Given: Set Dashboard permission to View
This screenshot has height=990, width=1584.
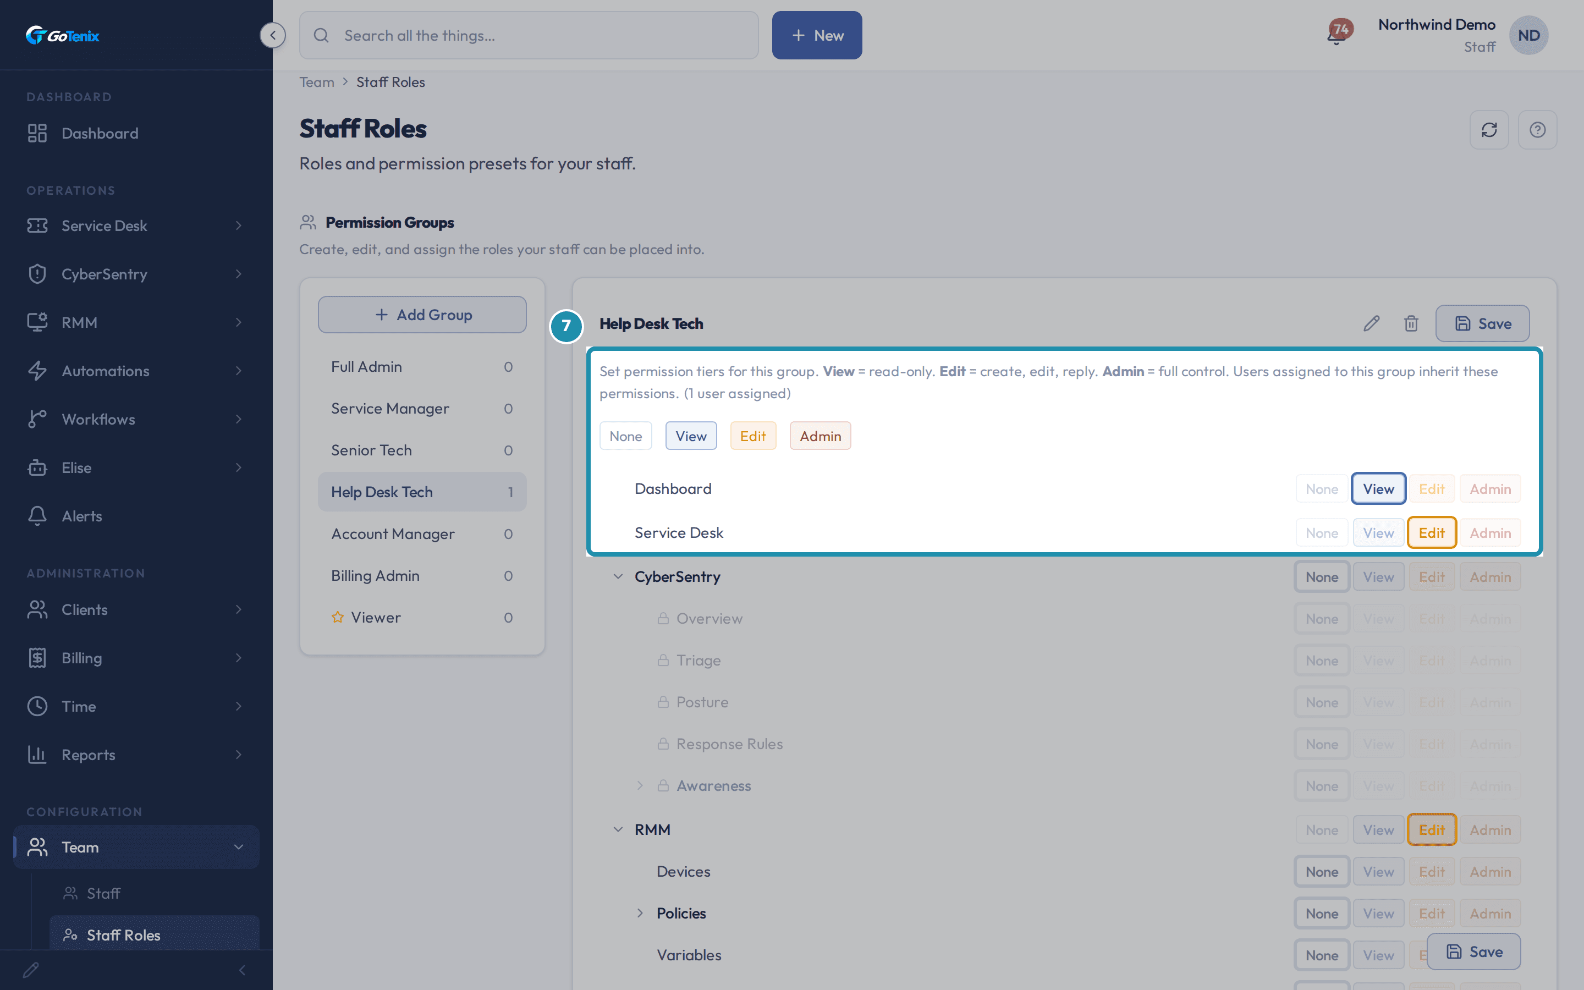Looking at the screenshot, I should pyautogui.click(x=1378, y=488).
